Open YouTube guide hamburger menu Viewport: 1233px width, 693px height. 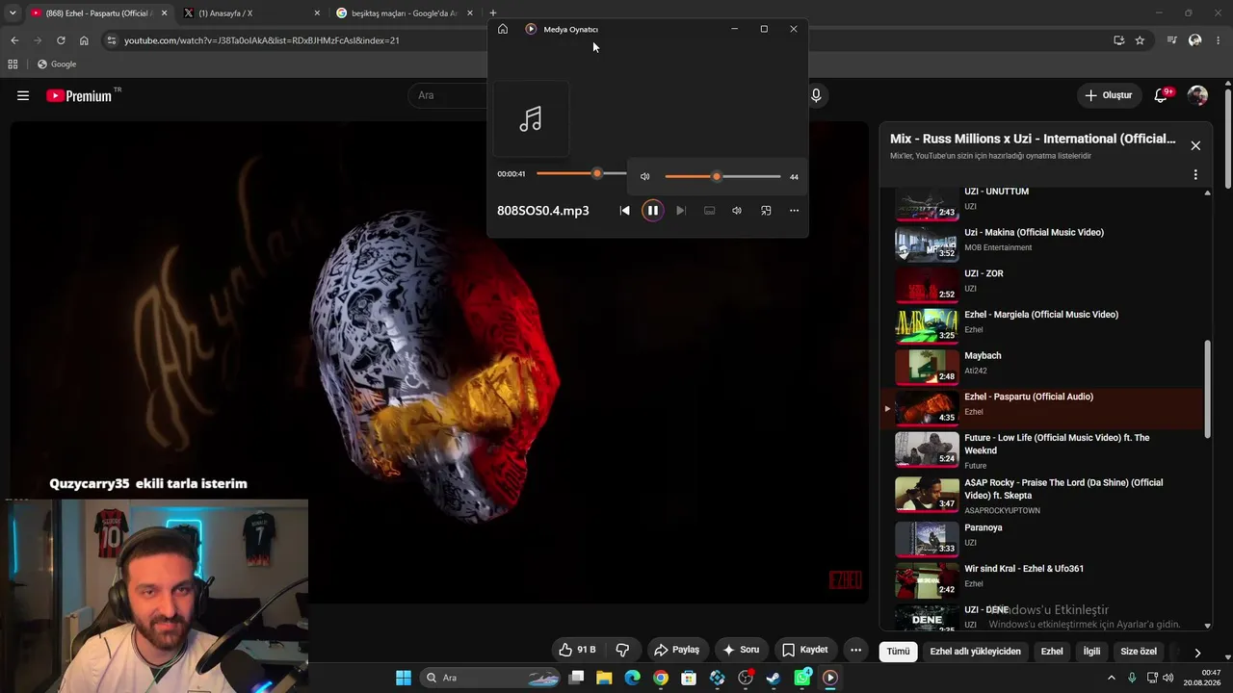point(23,95)
